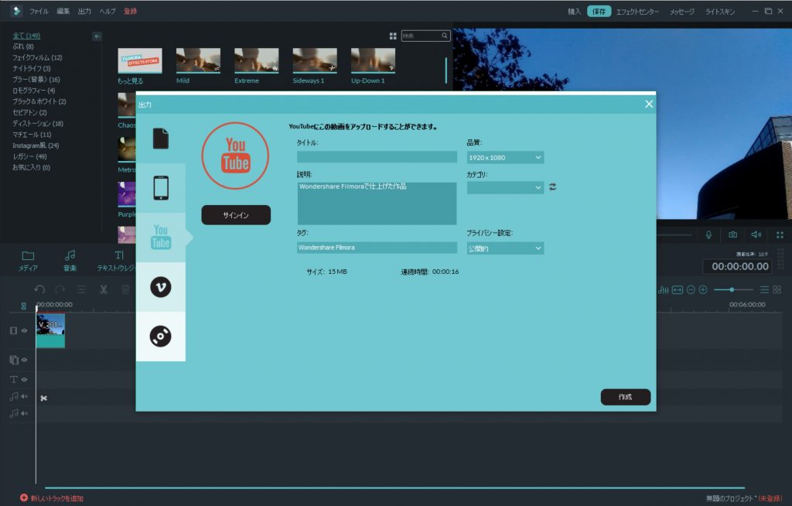Click the speaker volume icon
792x506 pixels.
(756, 234)
